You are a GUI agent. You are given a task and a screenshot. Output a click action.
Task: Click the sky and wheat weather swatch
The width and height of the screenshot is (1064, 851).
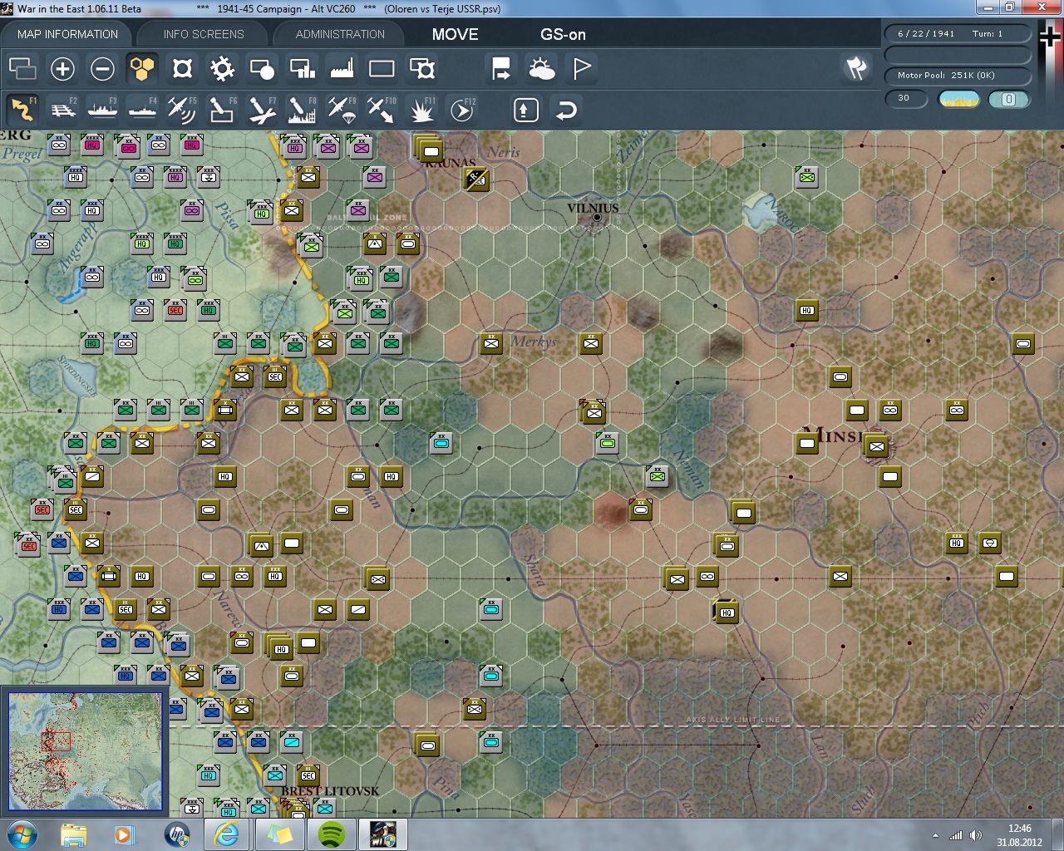pos(958,99)
